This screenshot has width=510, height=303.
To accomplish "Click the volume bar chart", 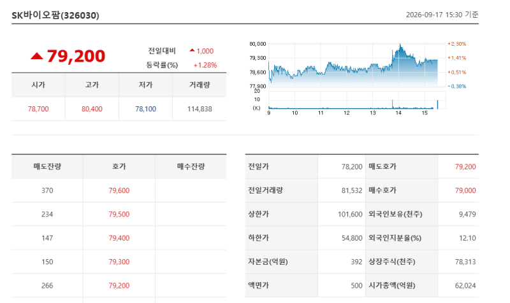I will click(357, 100).
